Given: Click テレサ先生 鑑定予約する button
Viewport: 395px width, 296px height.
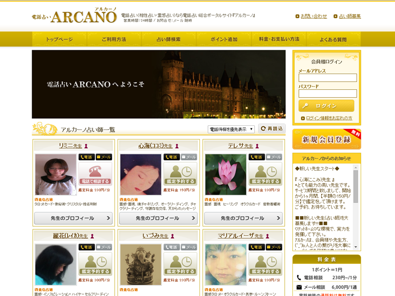Looking at the screenshot, I should (265, 174).
